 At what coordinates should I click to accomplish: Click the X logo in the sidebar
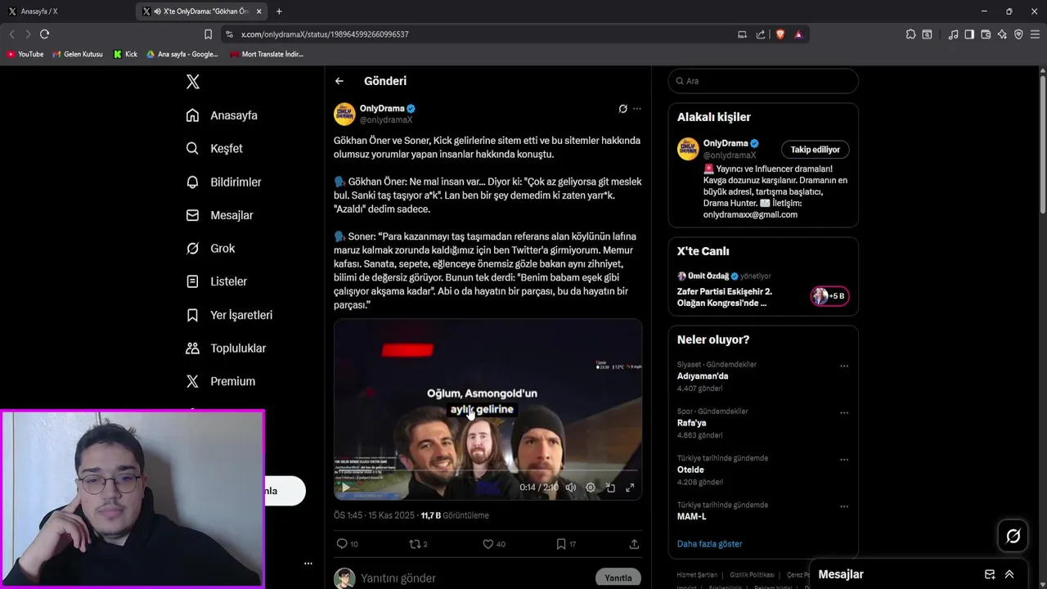192,82
